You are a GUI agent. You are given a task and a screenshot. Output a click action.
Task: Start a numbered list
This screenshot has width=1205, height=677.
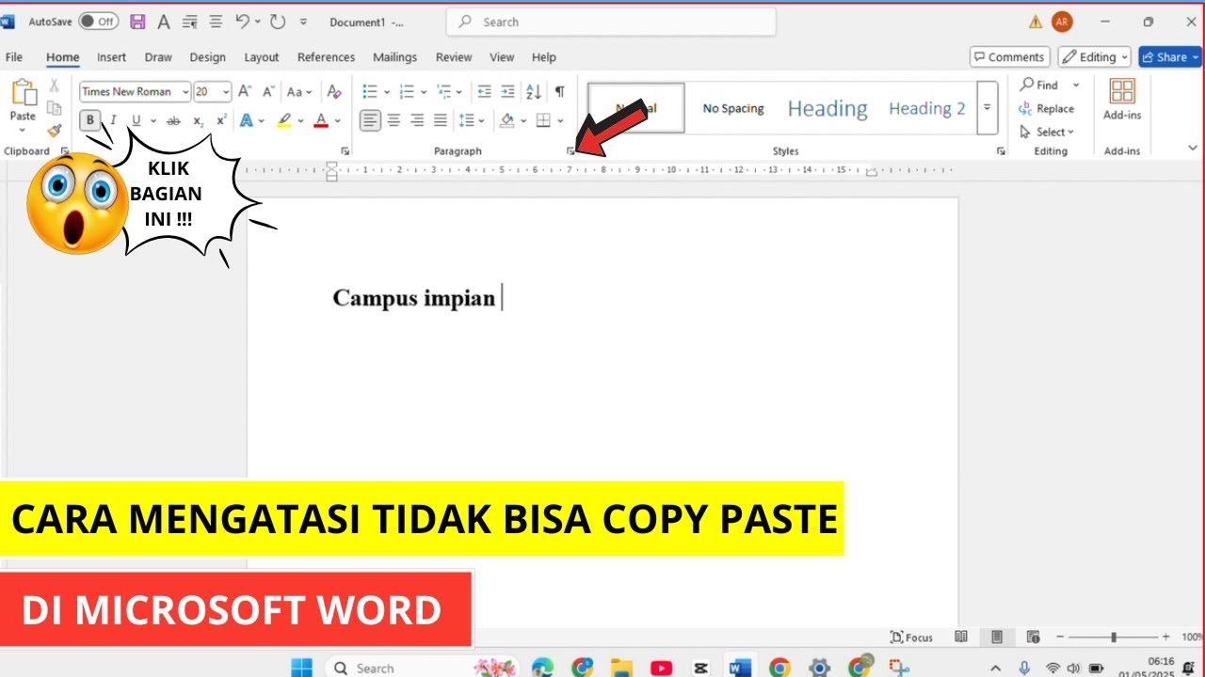[407, 91]
